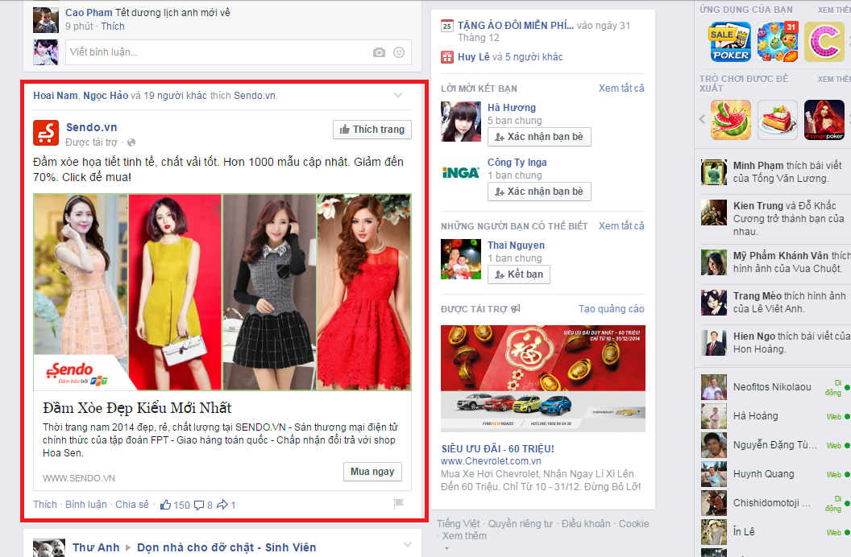Viewport: 851px width, 557px height.
Task: Click the Viết bình luận input field
Action: pyautogui.click(x=201, y=52)
